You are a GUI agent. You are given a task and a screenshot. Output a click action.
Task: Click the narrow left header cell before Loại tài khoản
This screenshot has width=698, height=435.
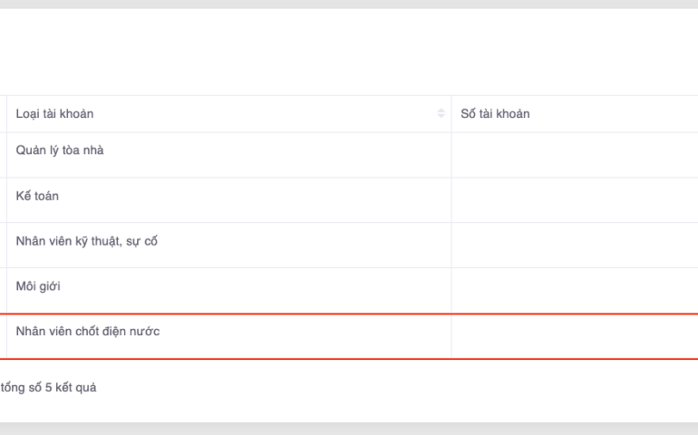(3, 114)
